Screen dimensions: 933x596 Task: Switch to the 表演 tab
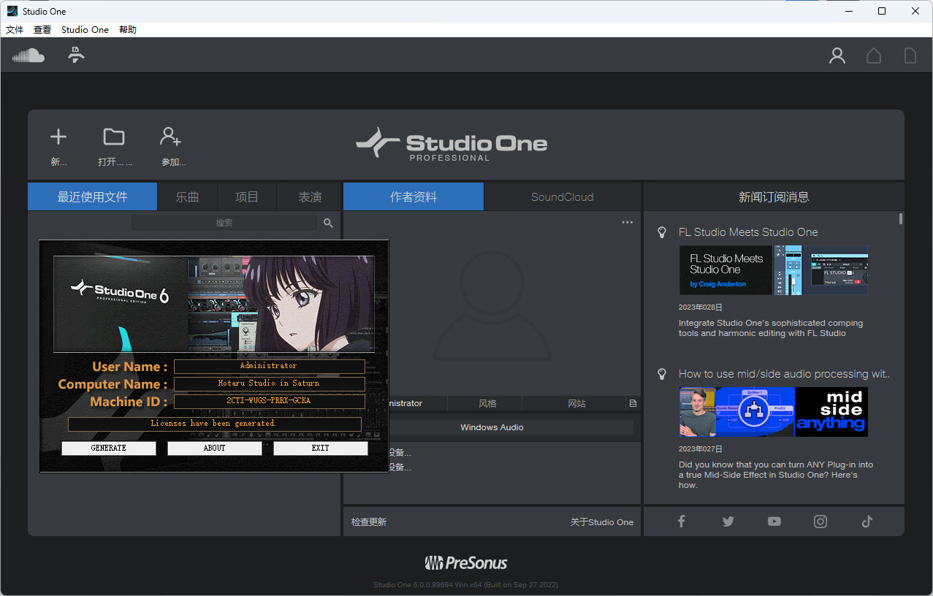pyautogui.click(x=310, y=196)
